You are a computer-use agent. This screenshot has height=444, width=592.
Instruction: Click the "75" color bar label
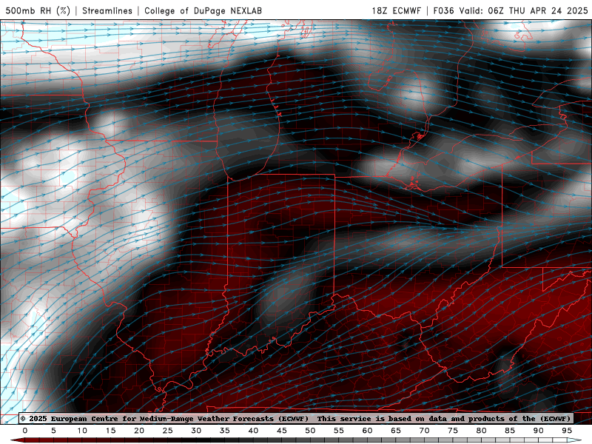tap(453, 431)
